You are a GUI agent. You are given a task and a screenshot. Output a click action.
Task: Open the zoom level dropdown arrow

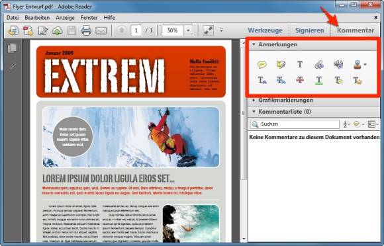tap(188, 30)
